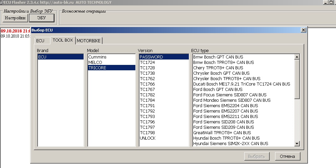Switch to the MOTORBIKE tab
Viewport: 336px width, 168px height.
(x=89, y=41)
